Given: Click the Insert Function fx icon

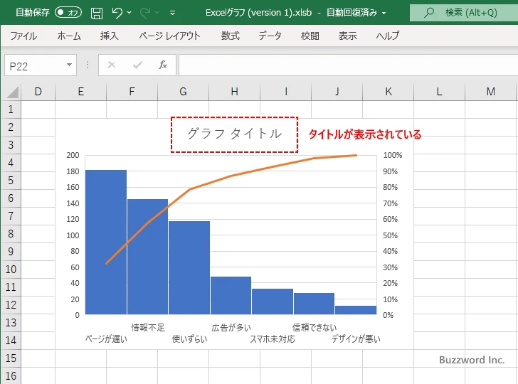Looking at the screenshot, I should pos(163,65).
